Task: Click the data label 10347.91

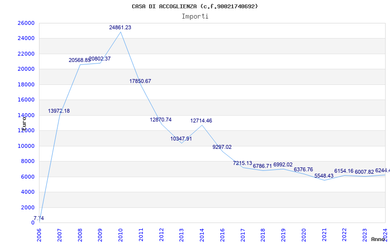Action: (x=181, y=139)
